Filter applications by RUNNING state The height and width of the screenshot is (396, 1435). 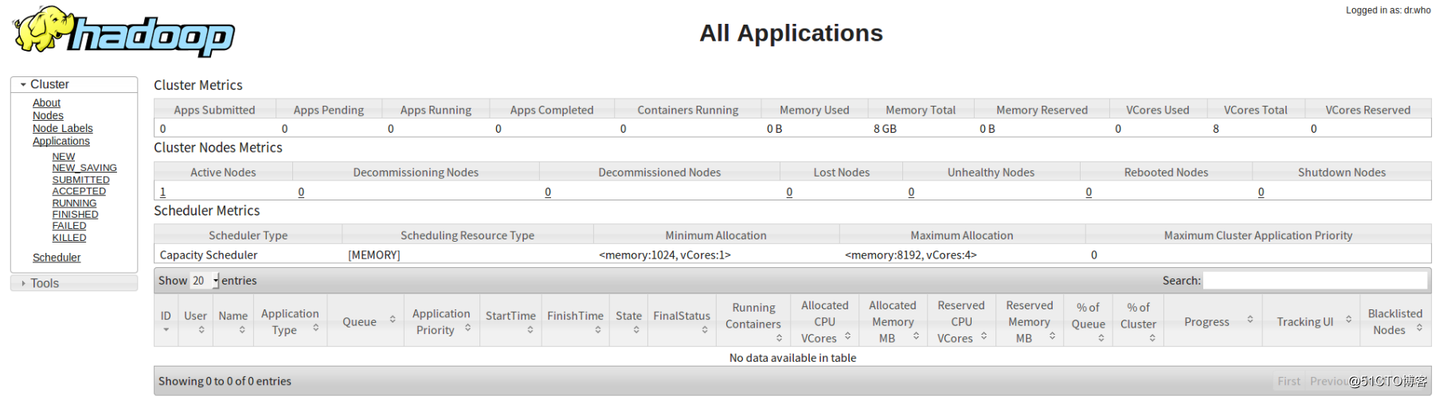74,203
